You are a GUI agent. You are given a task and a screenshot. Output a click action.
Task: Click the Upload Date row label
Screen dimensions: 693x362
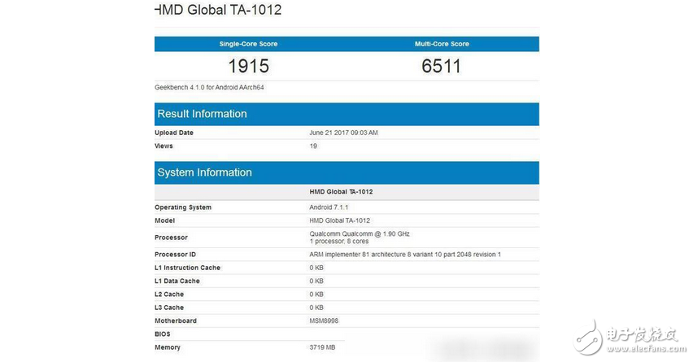[x=174, y=133]
